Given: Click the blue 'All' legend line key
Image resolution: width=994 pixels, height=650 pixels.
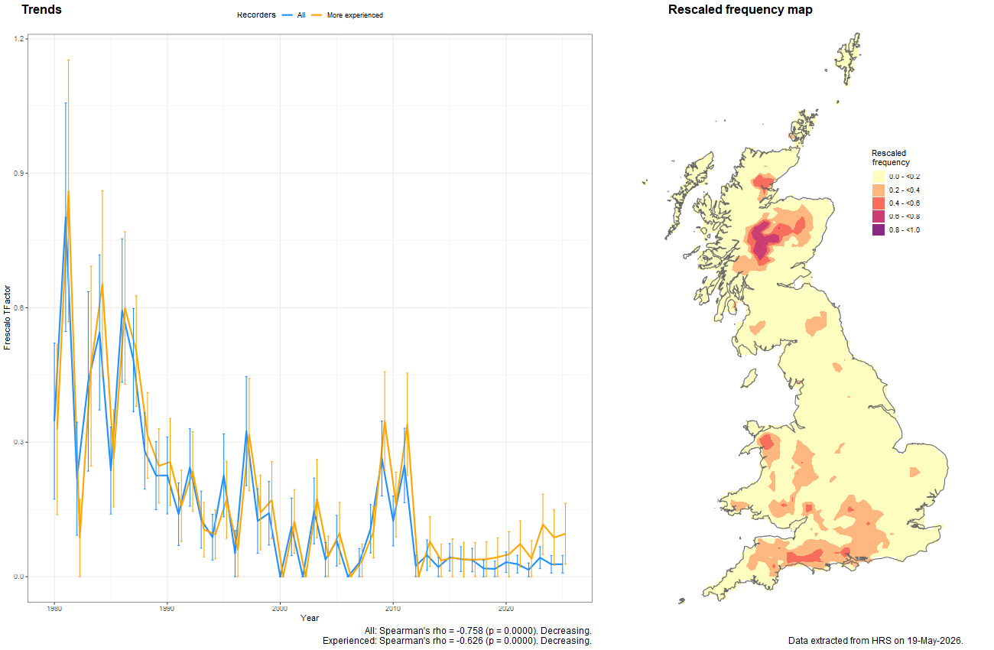Looking at the screenshot, I should point(288,15).
